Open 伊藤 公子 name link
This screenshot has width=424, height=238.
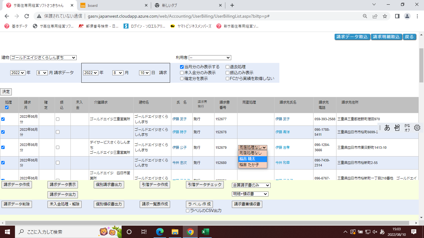pos(179,148)
